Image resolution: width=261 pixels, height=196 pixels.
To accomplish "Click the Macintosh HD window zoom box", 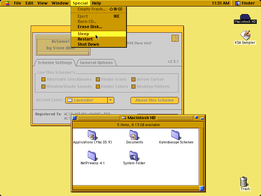I will pyautogui.click(x=196, y=118).
